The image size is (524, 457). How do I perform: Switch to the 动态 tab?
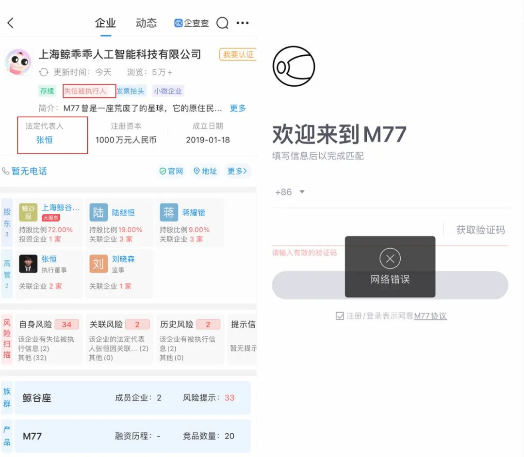[x=146, y=23]
